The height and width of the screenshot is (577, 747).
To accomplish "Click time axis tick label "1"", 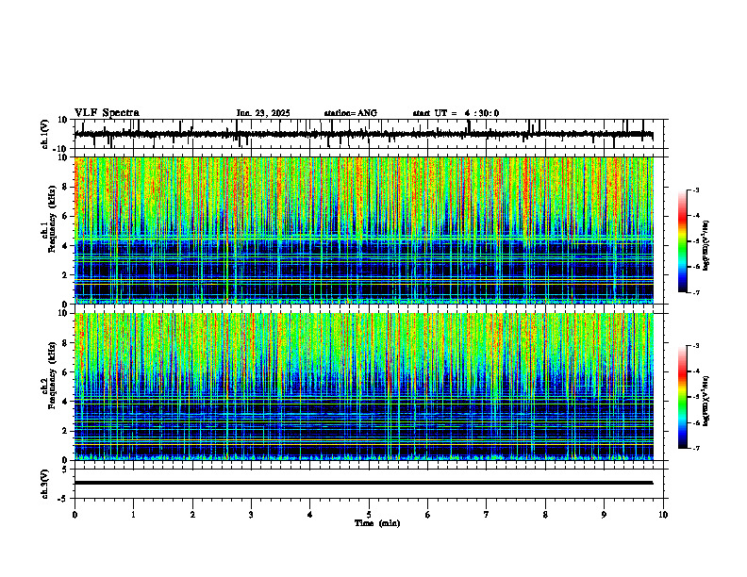I will tap(133, 515).
